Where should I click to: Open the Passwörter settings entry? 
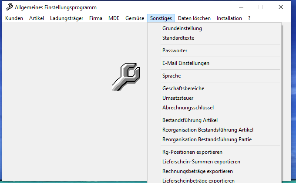coord(215,51)
